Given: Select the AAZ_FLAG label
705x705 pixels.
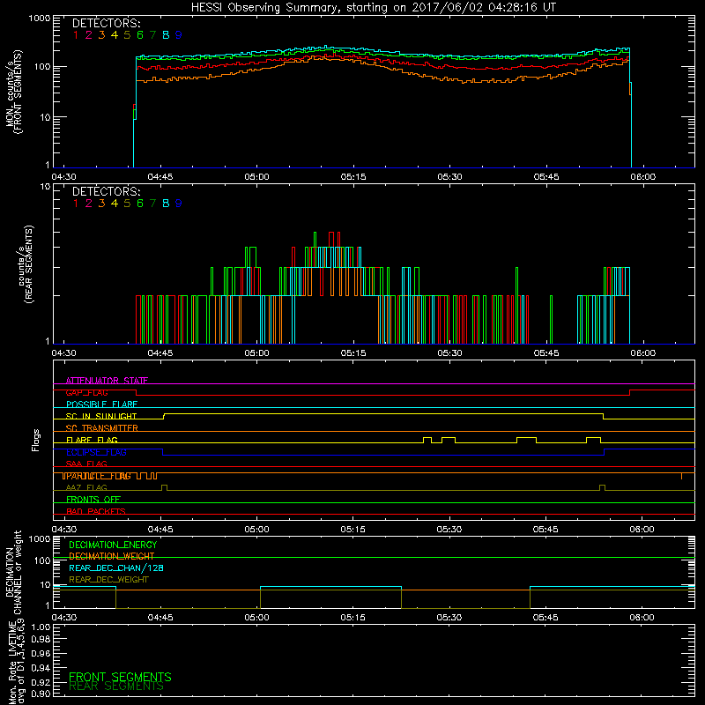Looking at the screenshot, I should (x=86, y=487).
